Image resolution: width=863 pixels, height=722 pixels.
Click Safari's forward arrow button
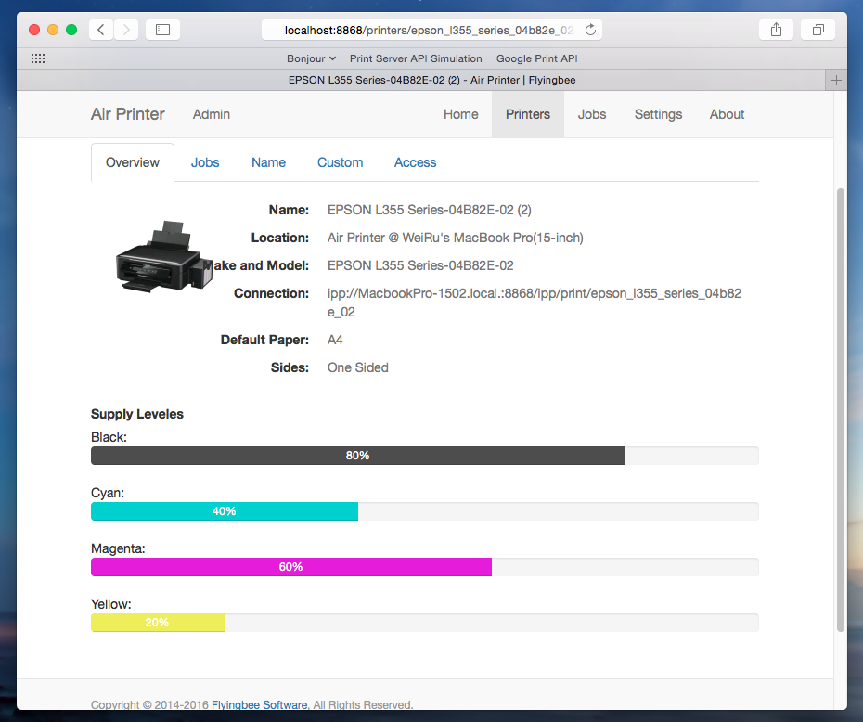pyautogui.click(x=126, y=30)
